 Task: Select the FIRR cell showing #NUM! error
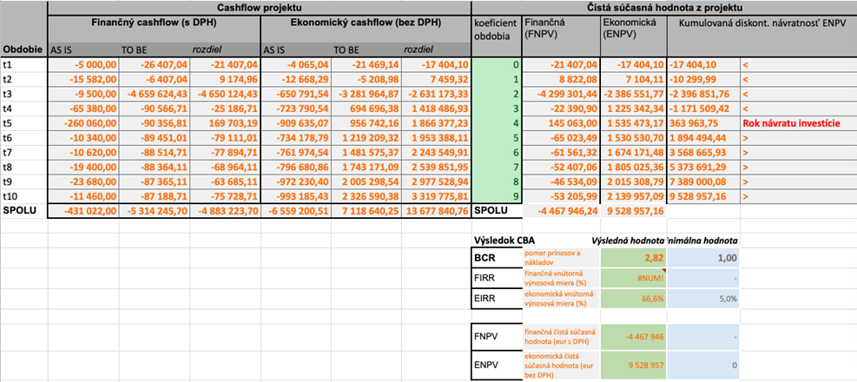pyautogui.click(x=632, y=279)
